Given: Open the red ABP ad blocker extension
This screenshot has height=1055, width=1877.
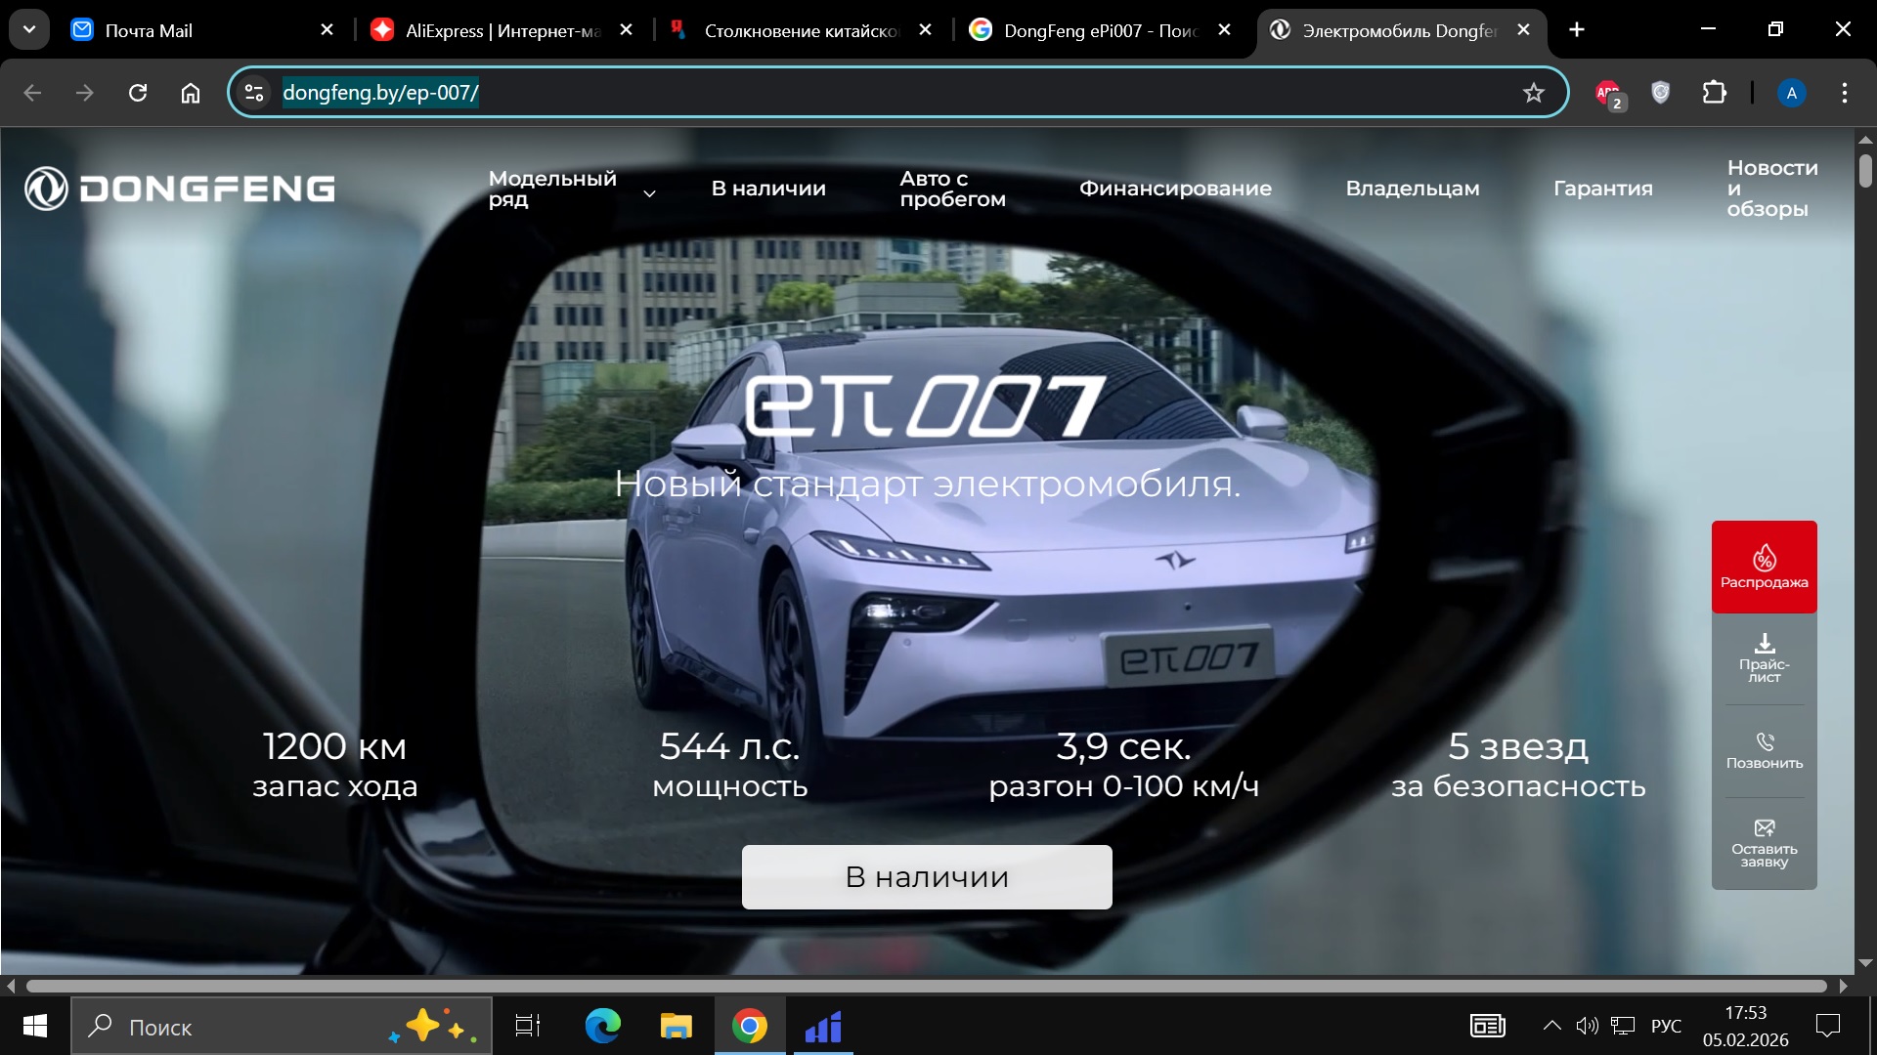Looking at the screenshot, I should 1608,94.
